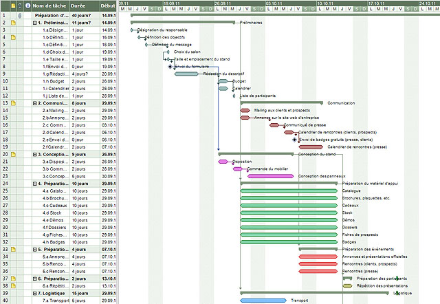The image size is (440, 304).
Task: Select the '4.c Cadeaux' task name cell
Action: 50,206
